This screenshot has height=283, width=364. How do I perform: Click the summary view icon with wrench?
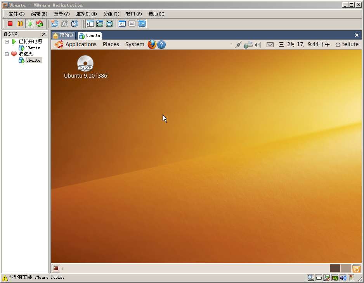pos(122,24)
